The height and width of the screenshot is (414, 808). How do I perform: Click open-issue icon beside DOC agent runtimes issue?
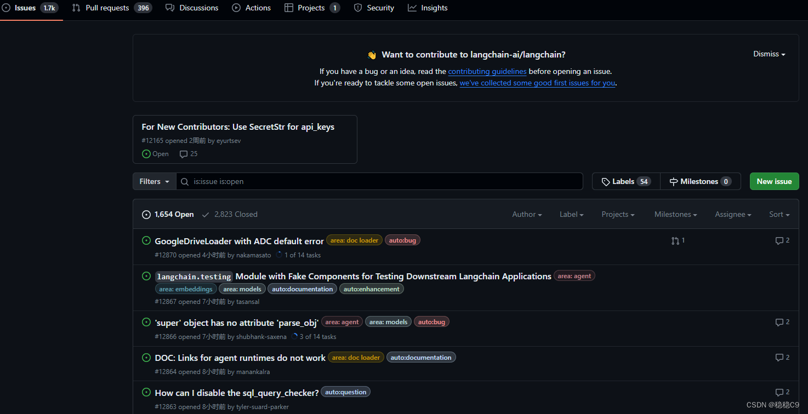tap(146, 357)
